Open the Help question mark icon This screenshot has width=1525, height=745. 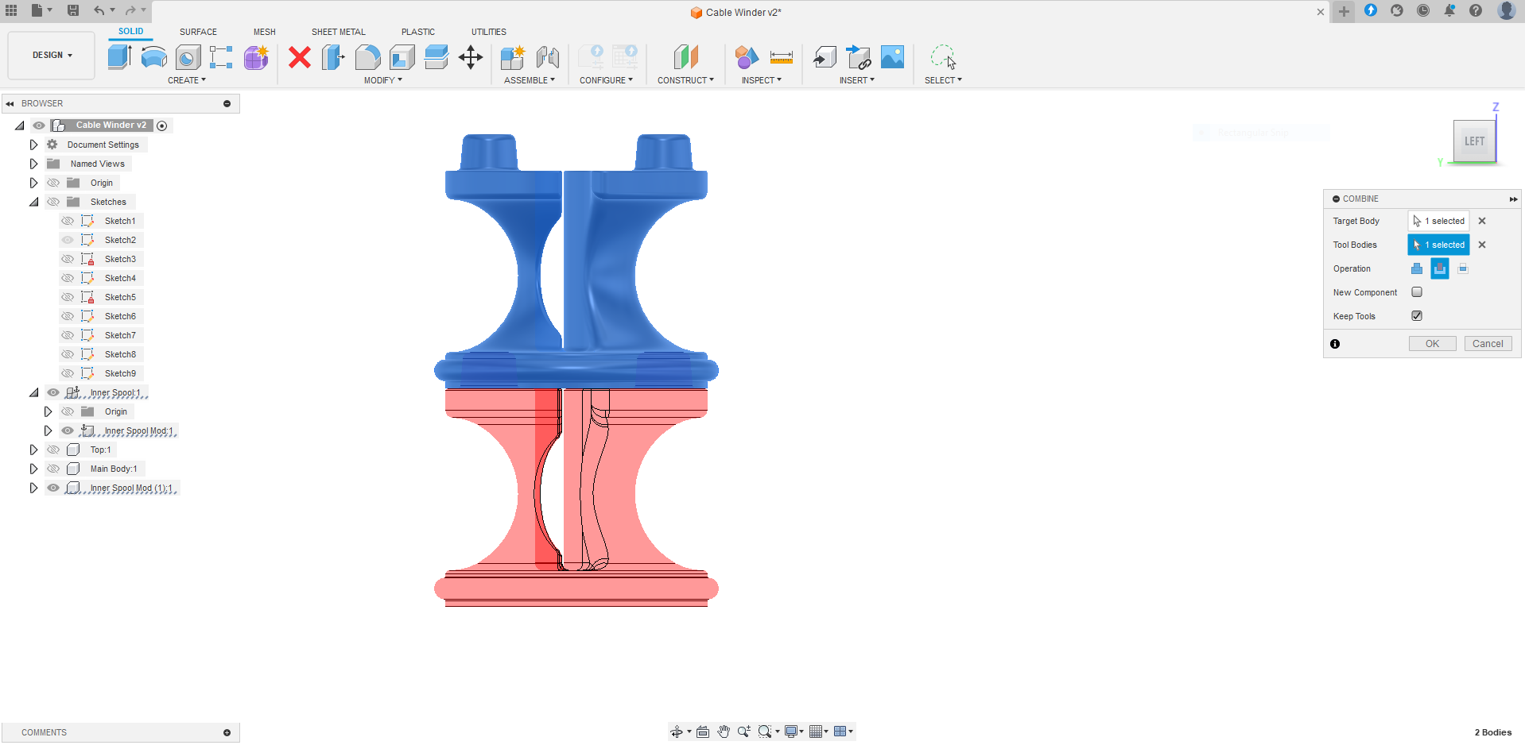pos(1476,10)
